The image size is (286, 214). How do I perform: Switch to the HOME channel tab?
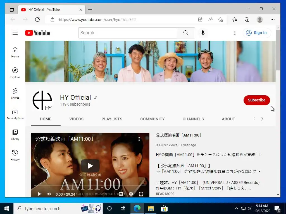[46, 119]
